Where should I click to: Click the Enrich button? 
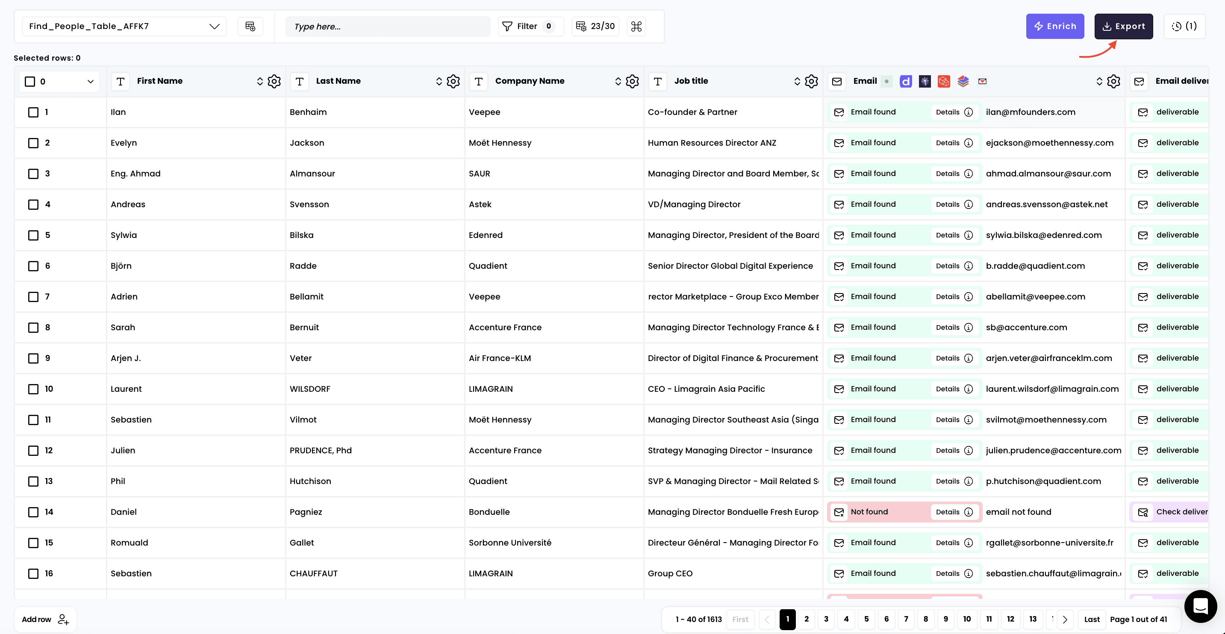point(1054,26)
